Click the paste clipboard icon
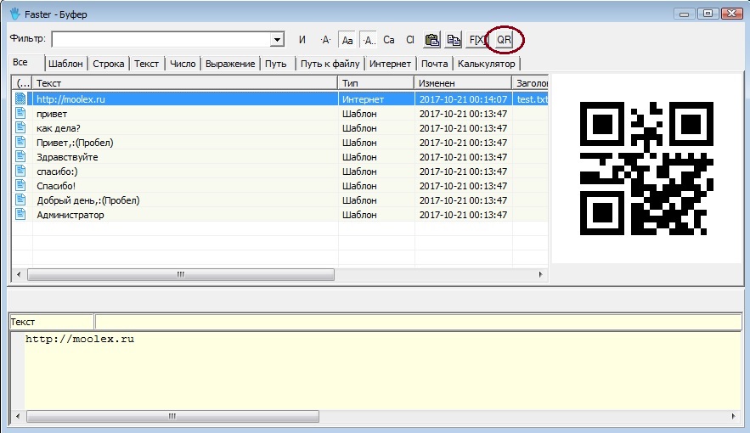The image size is (750, 433). click(432, 40)
